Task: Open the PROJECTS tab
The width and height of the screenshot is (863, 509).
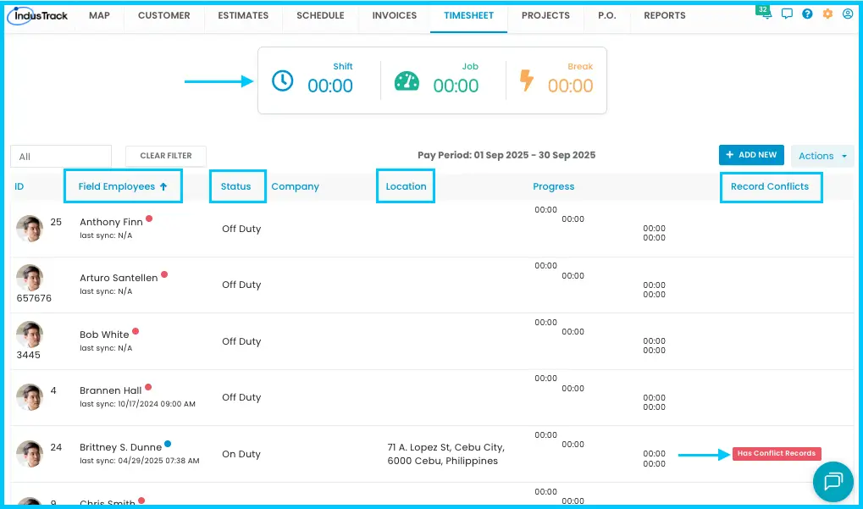Action: pyautogui.click(x=545, y=15)
